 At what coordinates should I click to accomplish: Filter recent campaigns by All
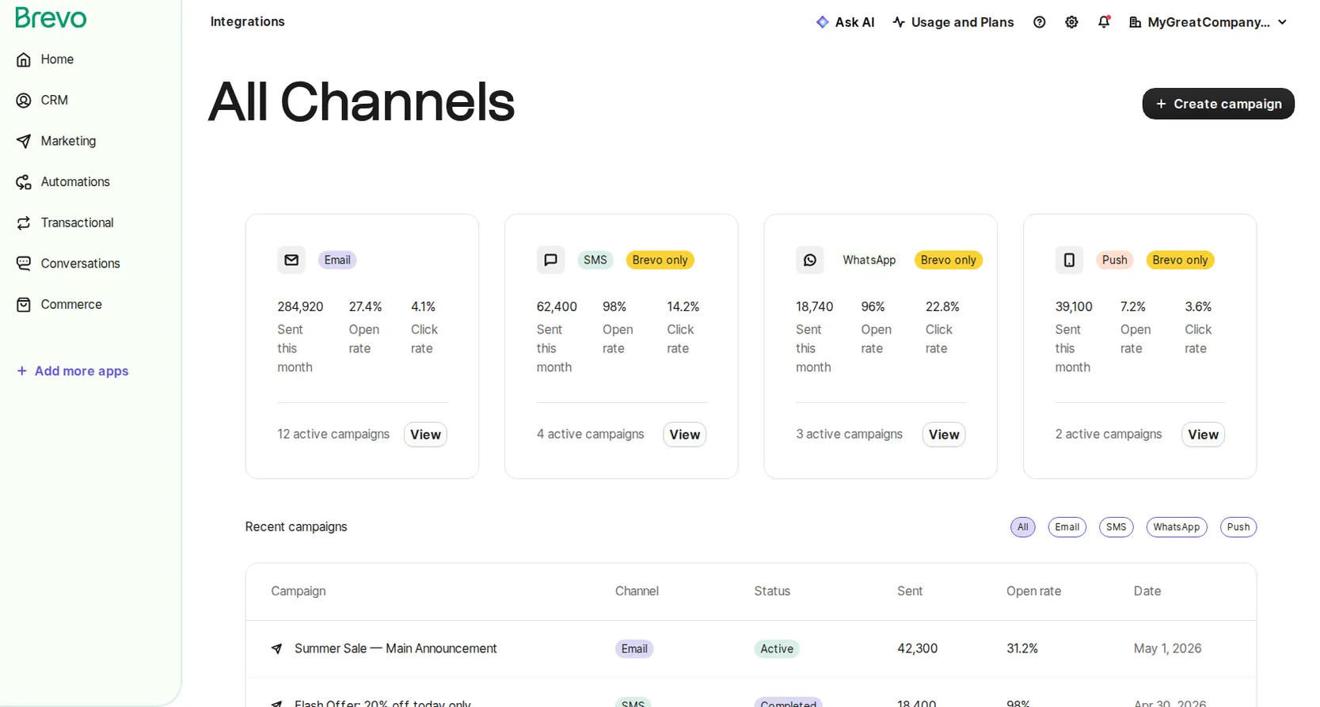pyautogui.click(x=1023, y=527)
